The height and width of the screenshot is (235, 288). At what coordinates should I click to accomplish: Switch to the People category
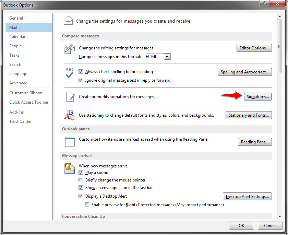click(29, 46)
